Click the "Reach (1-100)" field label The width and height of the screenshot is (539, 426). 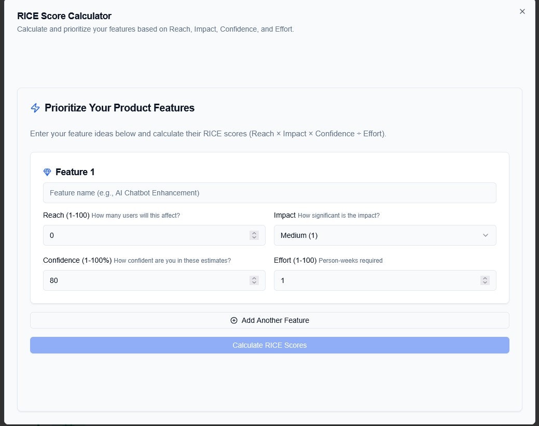(x=66, y=215)
